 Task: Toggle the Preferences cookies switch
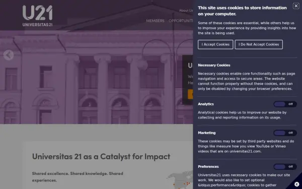point(285,167)
